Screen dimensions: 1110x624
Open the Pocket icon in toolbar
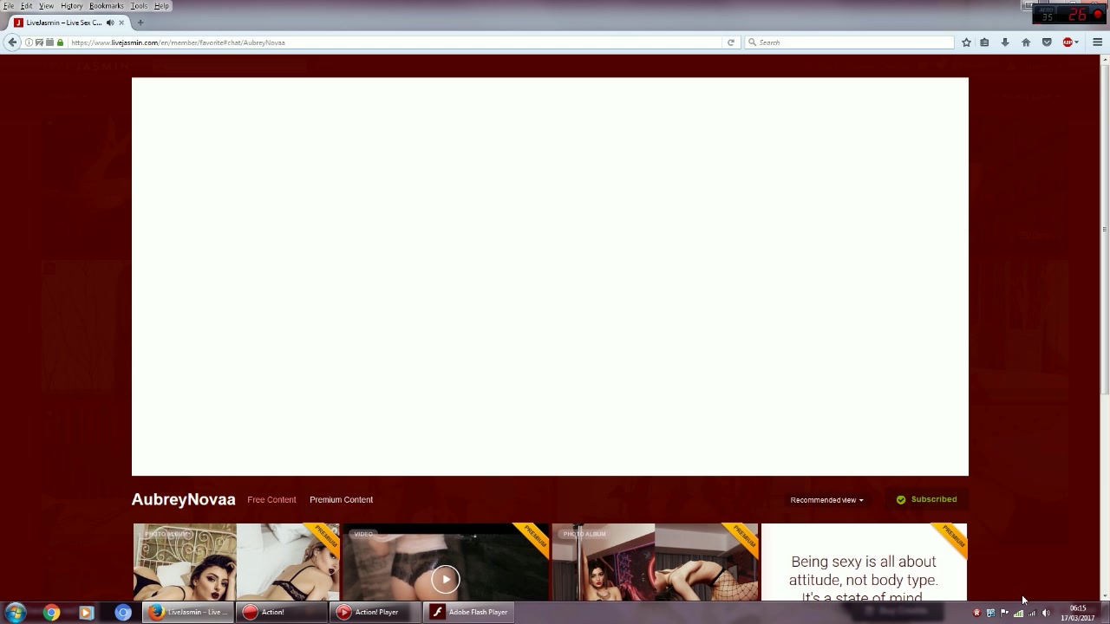pos(1047,42)
